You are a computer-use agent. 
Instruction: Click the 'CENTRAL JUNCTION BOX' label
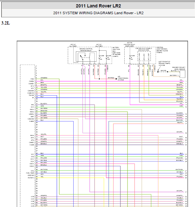point(161,48)
